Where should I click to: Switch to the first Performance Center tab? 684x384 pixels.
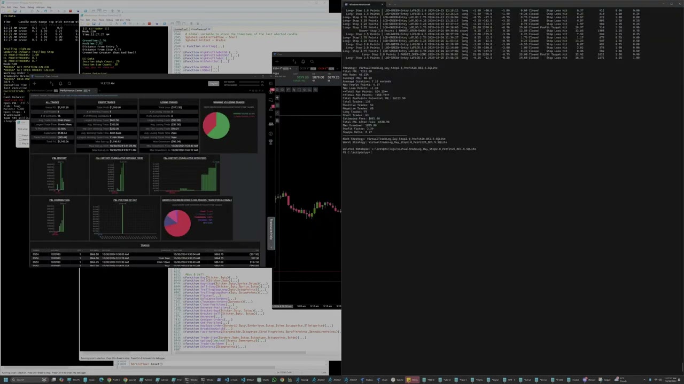[x=44, y=91]
